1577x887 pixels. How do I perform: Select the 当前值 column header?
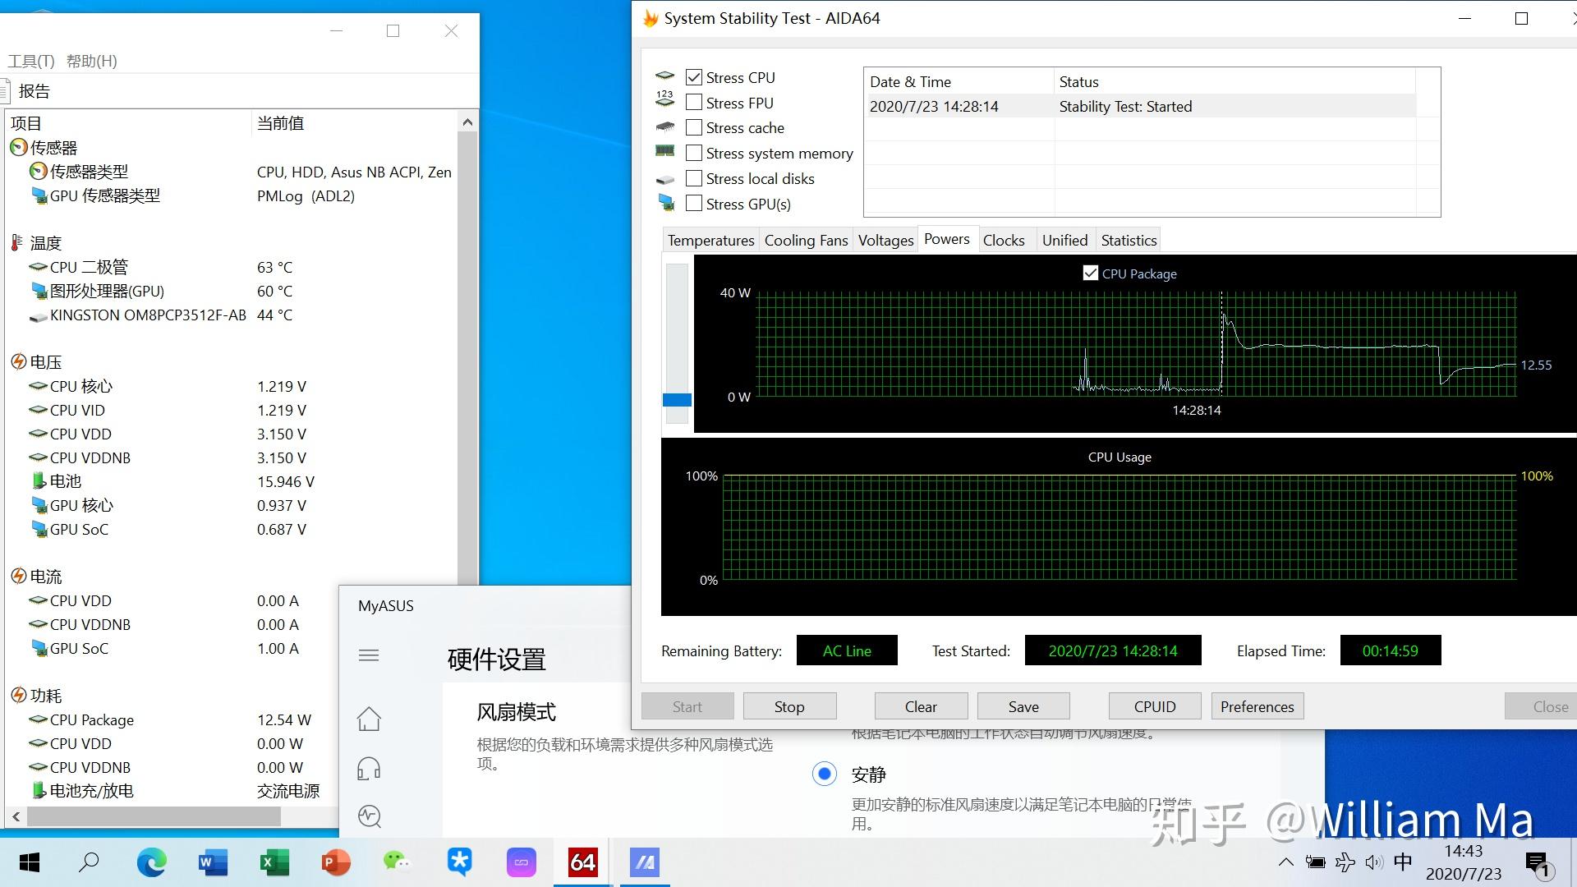[353, 123]
